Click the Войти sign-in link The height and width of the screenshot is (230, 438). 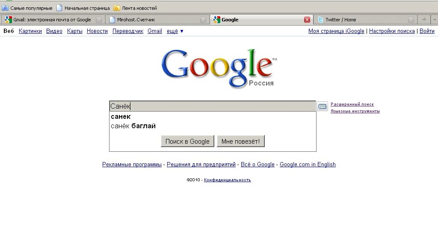[427, 31]
